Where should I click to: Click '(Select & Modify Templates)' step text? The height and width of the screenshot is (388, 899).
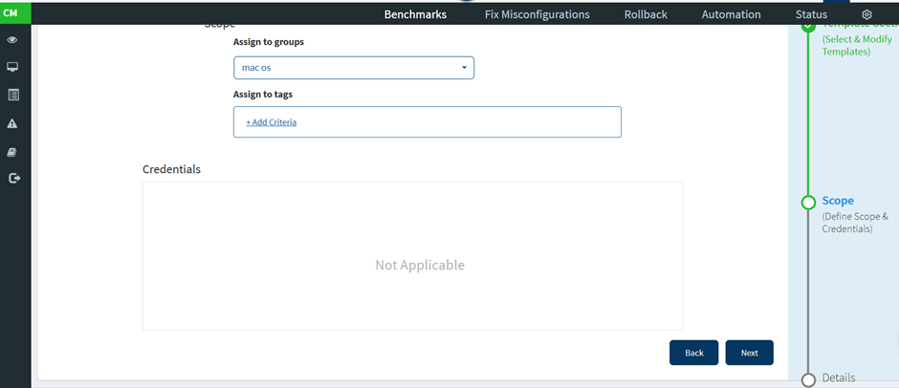click(x=857, y=45)
